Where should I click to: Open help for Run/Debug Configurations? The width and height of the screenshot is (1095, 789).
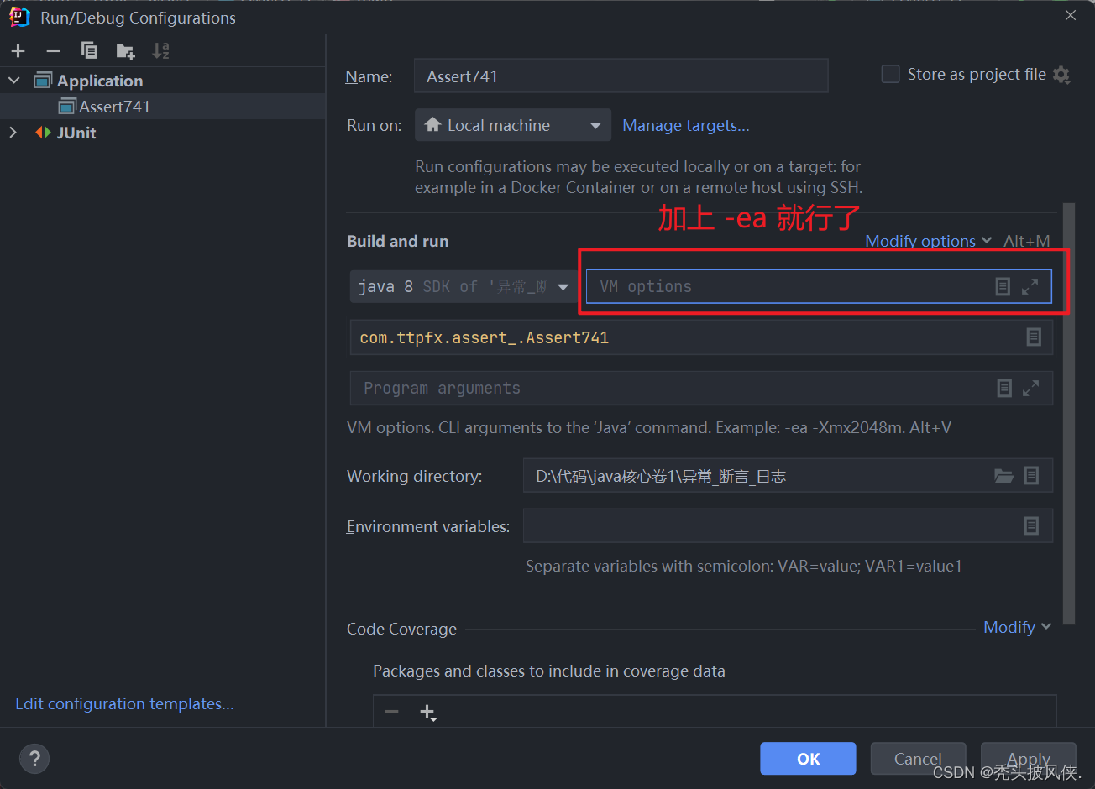[x=34, y=760]
